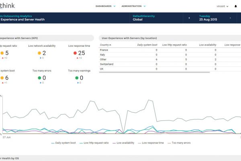
Task: Toggle Low http request ratio legend series
Action: [94, 143]
